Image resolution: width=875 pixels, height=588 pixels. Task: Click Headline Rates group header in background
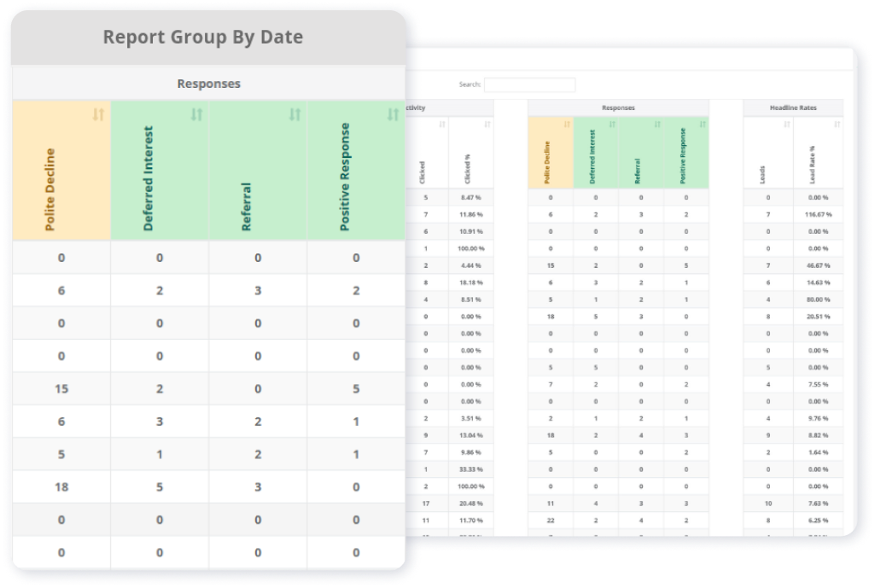pos(793,108)
